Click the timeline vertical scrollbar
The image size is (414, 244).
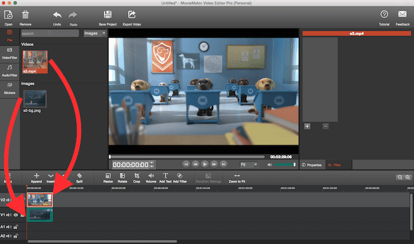click(x=411, y=213)
